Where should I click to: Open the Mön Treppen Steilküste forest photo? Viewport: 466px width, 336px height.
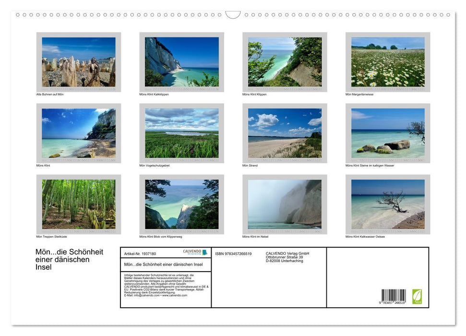coord(79,204)
